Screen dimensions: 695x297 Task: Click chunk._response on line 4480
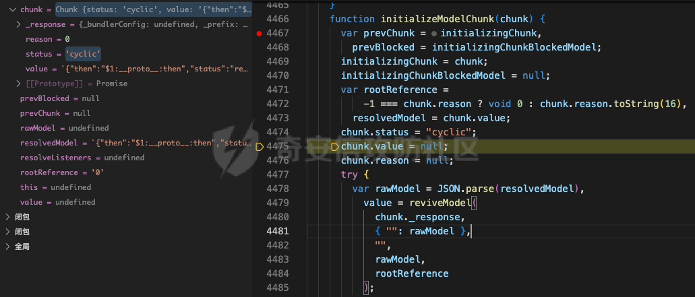[418, 218]
